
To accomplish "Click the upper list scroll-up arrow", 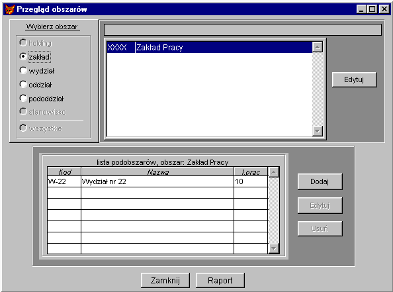I will click(x=318, y=47).
